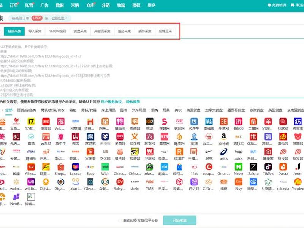Open the 隐私政策 link
Viewport: 304px width, 228px height.
pos(133,102)
